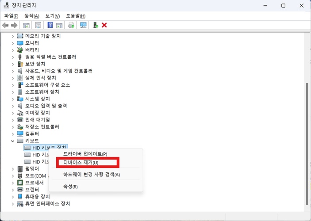This screenshot has height=221, width=311.
Task: Expand the 휴먼 인터페이스 장치 node chevron
Action: click(13, 204)
